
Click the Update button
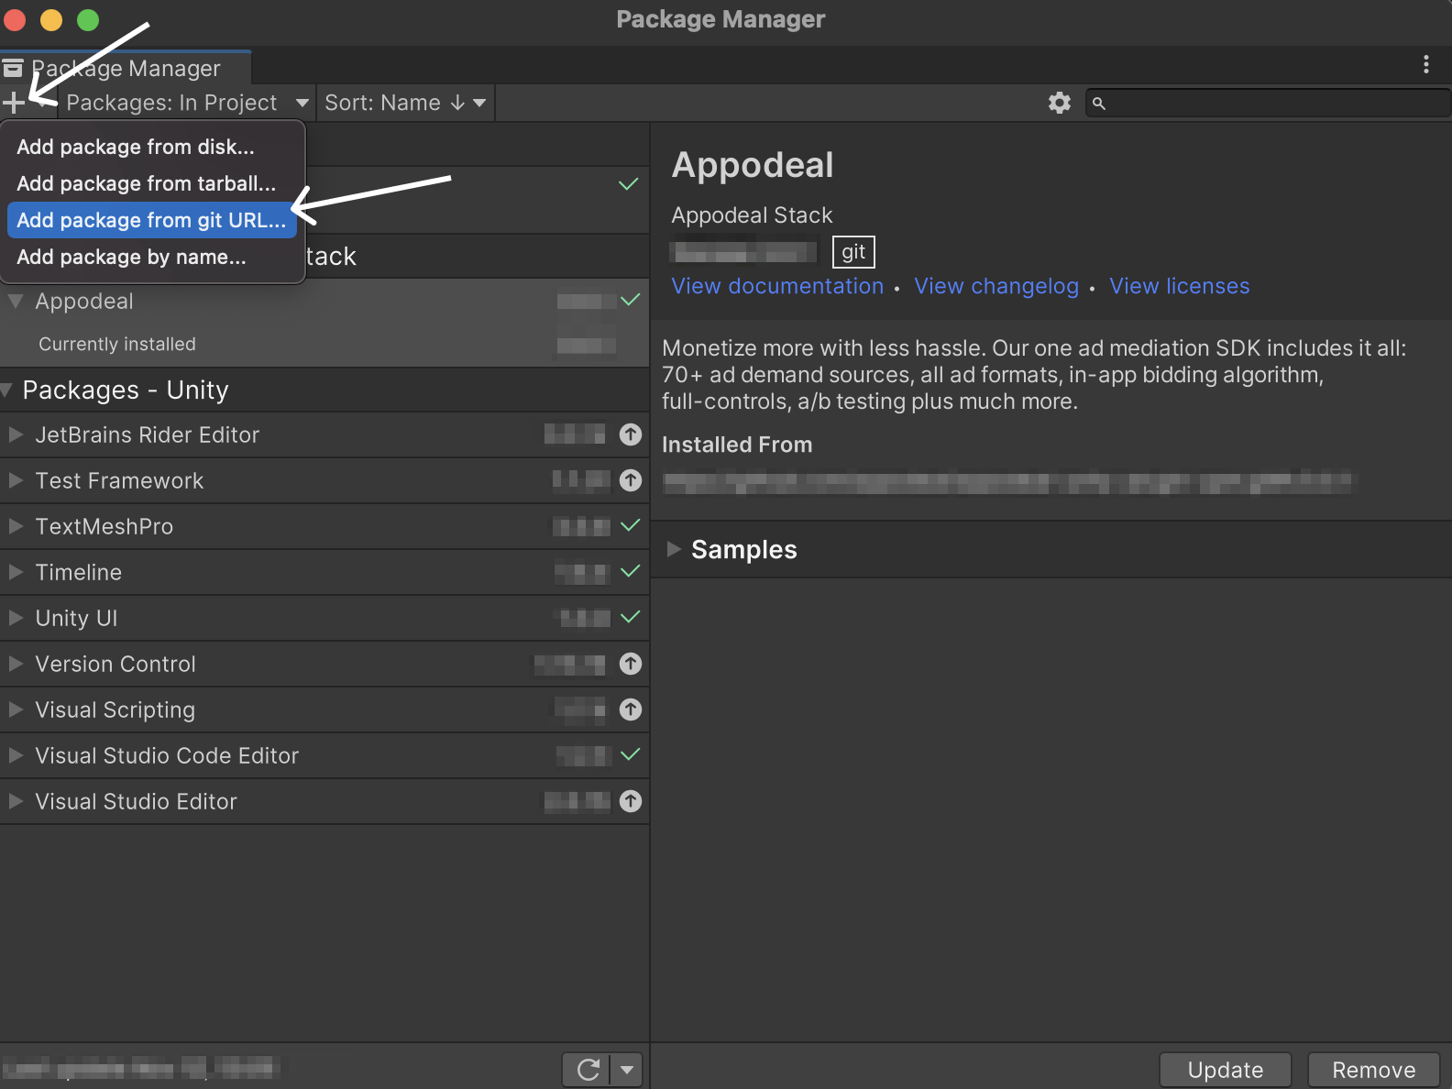pos(1225,1070)
